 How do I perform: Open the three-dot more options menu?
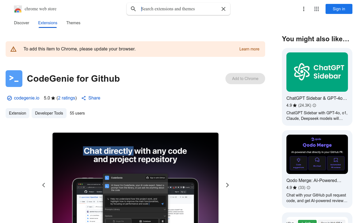[304, 9]
